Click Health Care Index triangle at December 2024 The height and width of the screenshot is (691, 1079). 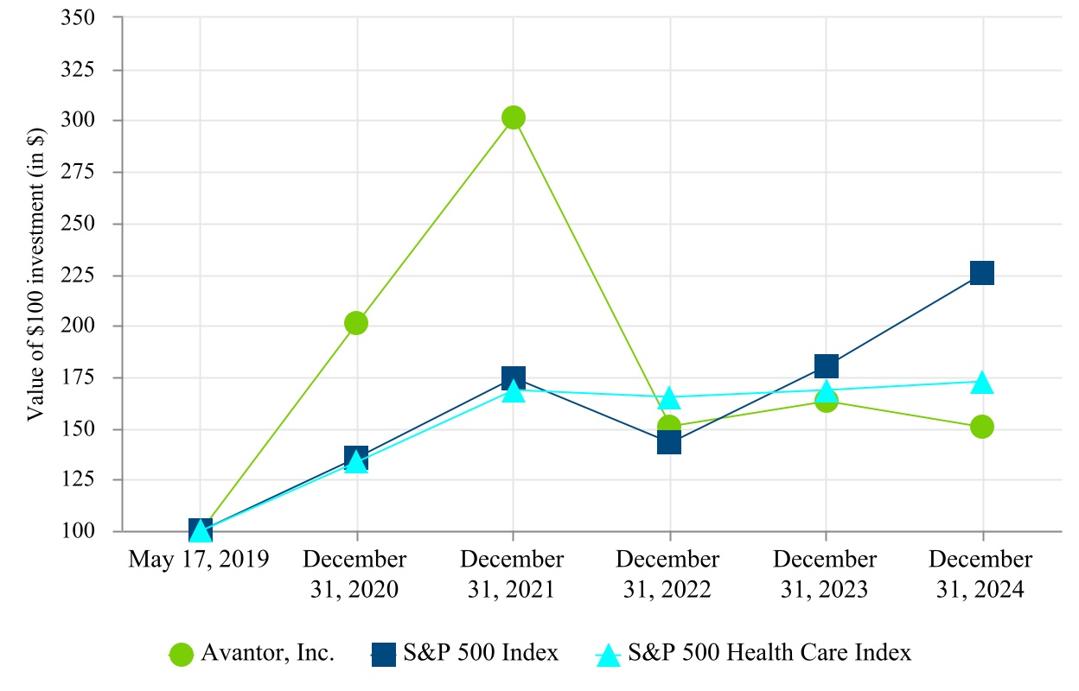[982, 383]
